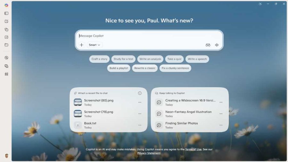
Task: Open the four-squares apps icon in sidebar
Action: [6, 74]
